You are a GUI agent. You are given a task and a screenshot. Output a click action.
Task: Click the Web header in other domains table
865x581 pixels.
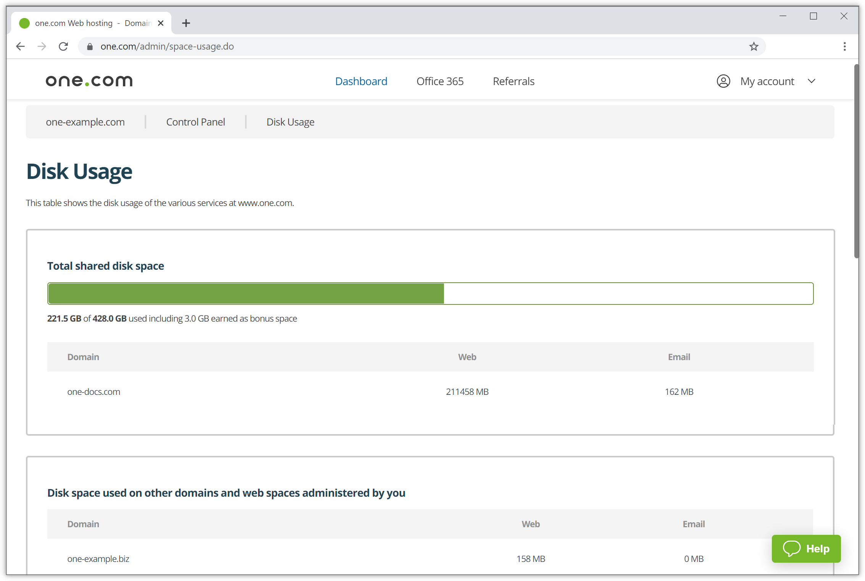pos(531,524)
